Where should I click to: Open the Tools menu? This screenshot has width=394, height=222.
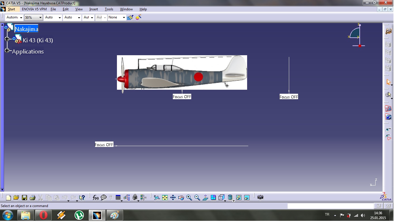pyautogui.click(x=109, y=9)
